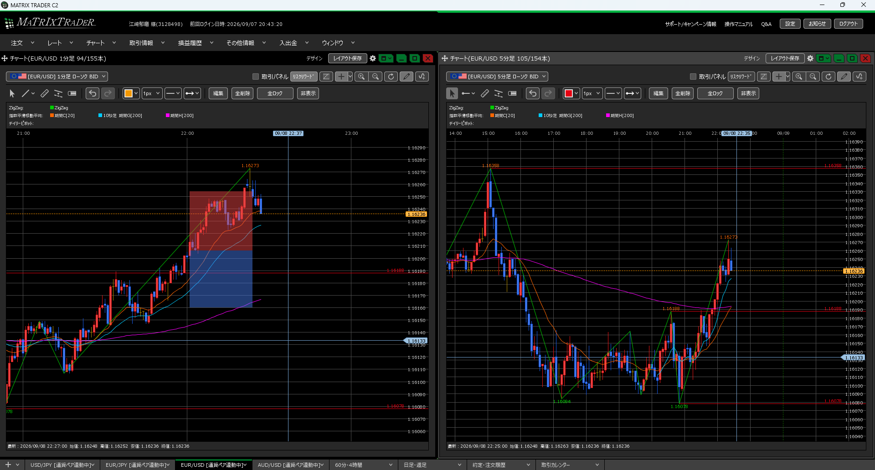This screenshot has height=470, width=875.
Task: Open the Q&A link
Action: pos(766,24)
